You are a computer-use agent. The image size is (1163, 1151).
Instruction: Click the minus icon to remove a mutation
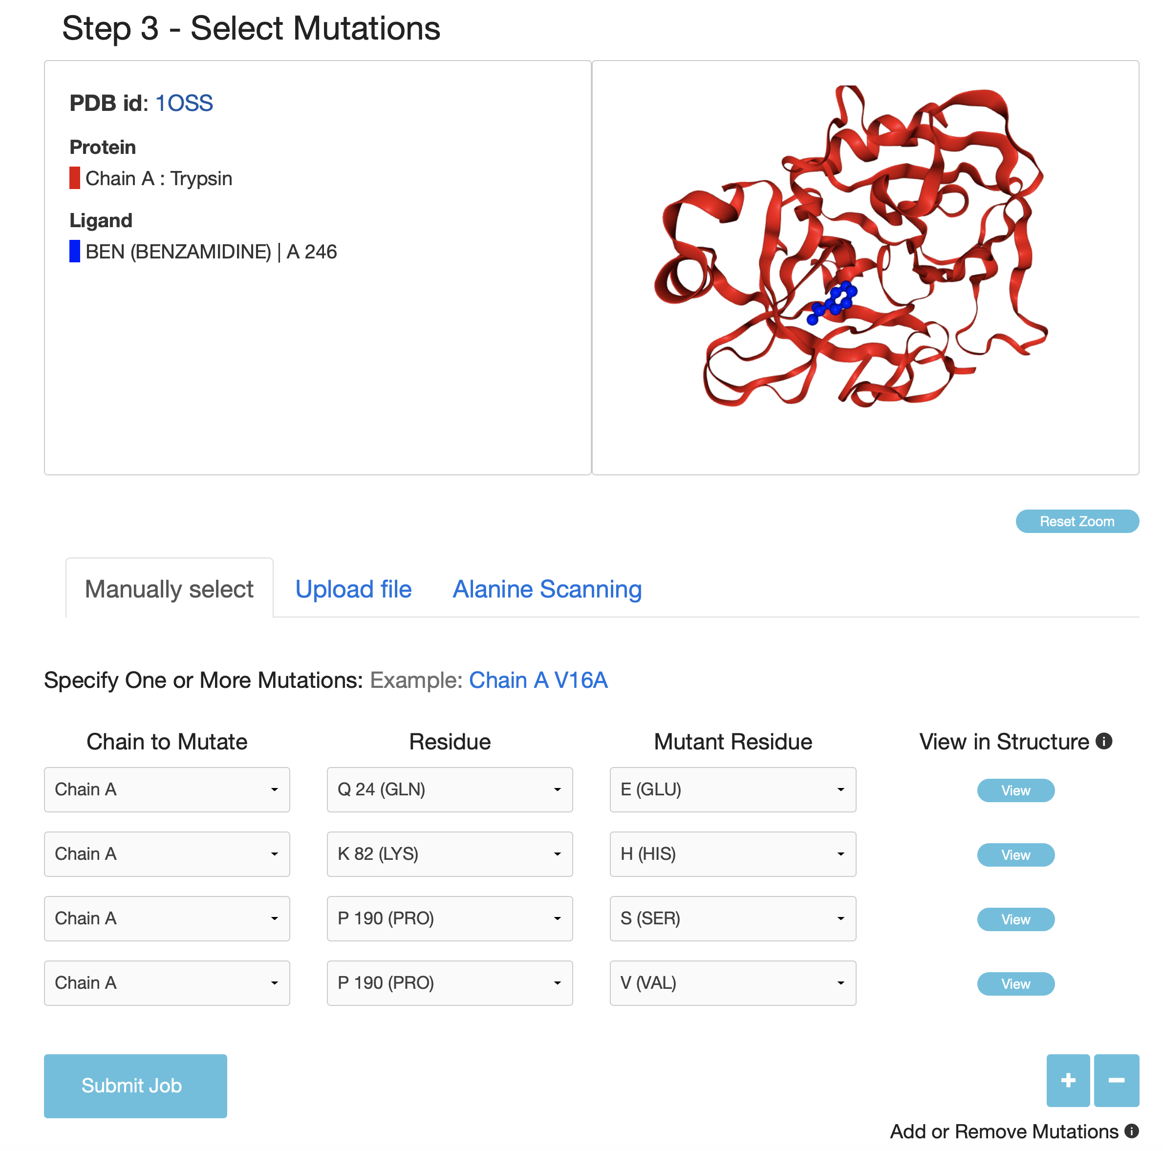point(1116,1080)
